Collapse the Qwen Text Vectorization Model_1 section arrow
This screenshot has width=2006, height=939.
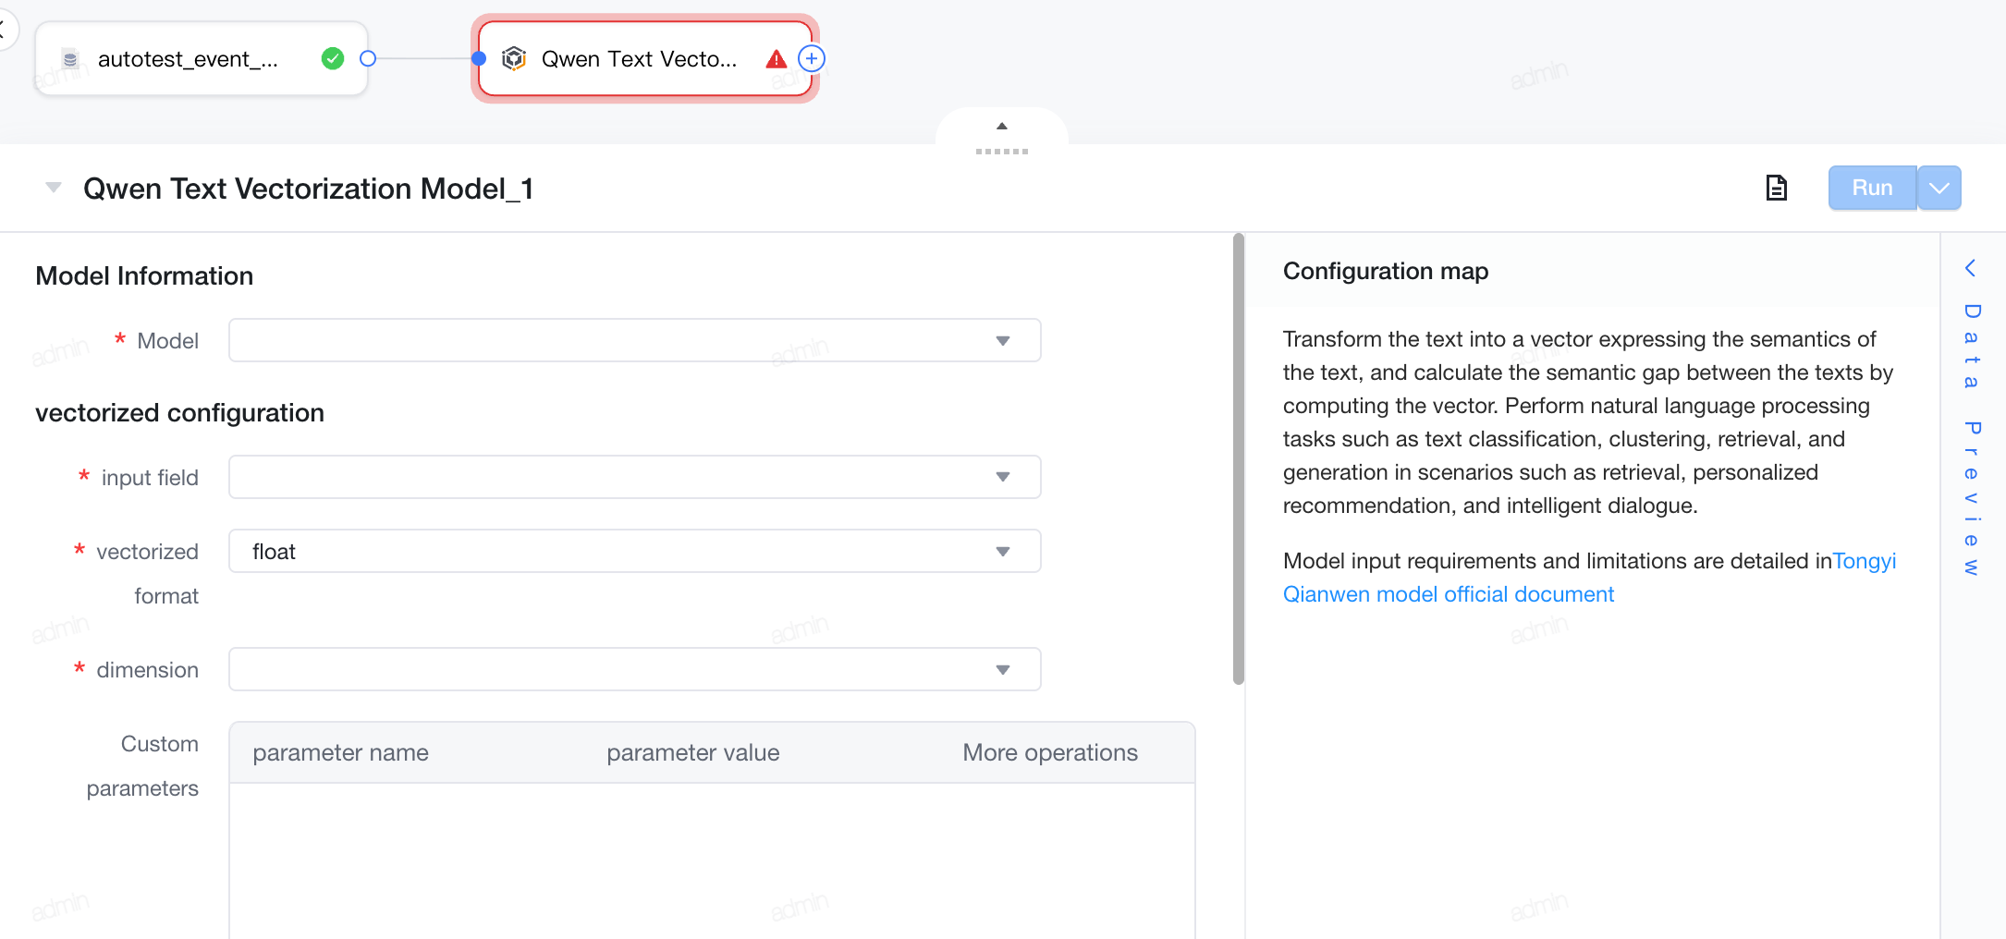point(54,188)
